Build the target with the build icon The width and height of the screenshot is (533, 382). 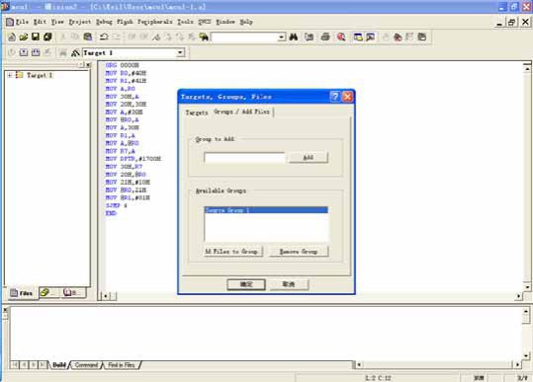24,52
